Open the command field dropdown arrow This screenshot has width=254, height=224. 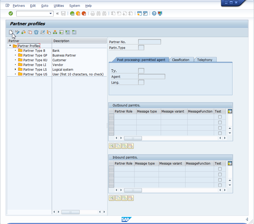(51, 13)
